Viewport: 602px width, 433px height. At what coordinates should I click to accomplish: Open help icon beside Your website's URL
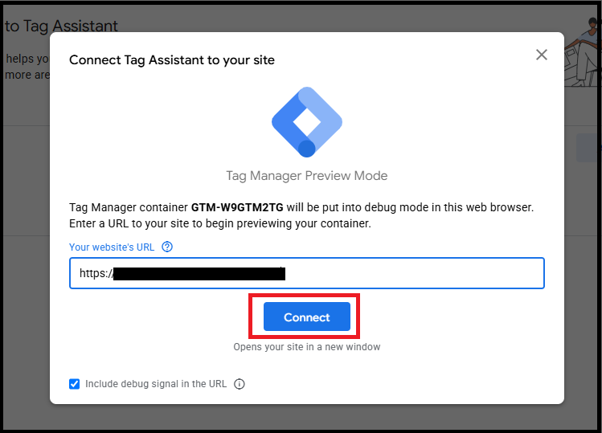click(167, 247)
